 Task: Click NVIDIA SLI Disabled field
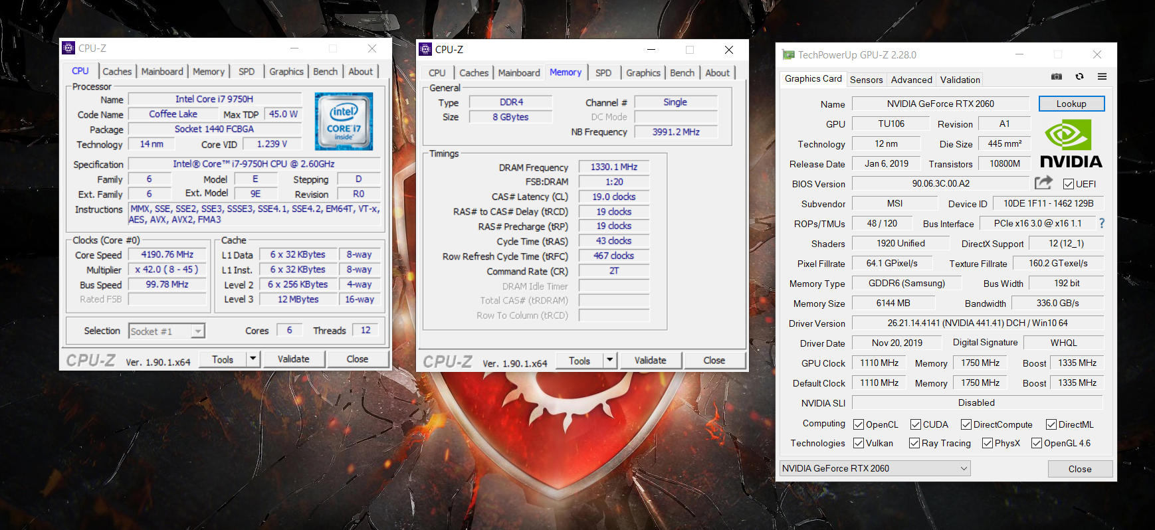coord(977,402)
